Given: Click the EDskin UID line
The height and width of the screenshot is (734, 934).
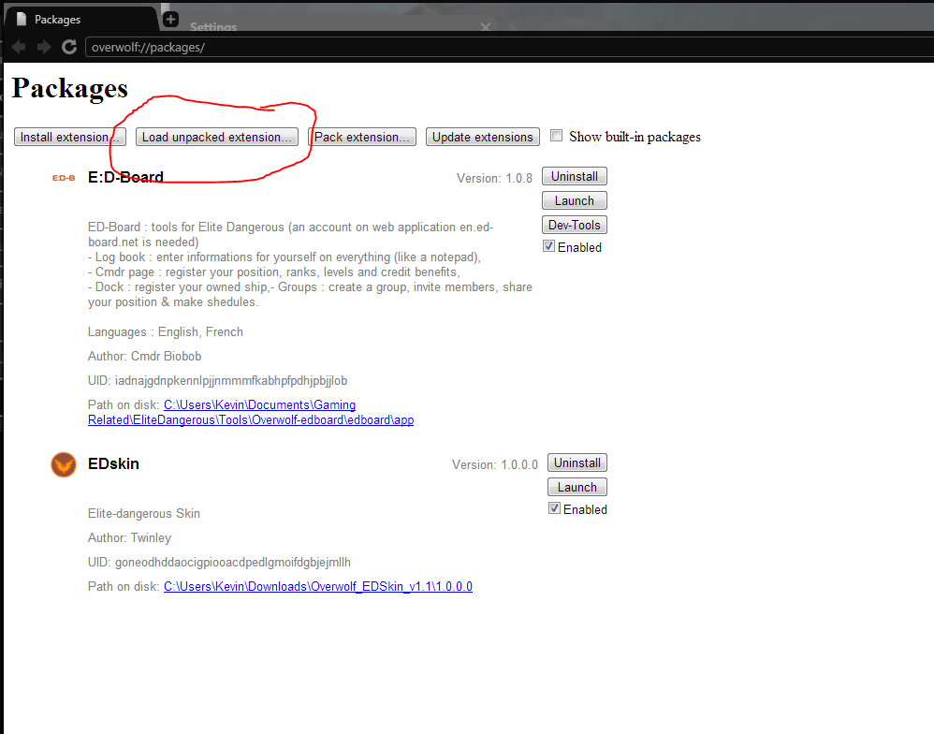Looking at the screenshot, I should 219,563.
